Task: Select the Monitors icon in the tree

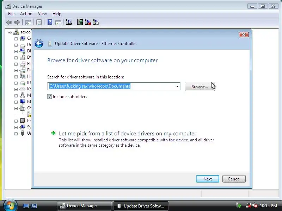Action: [23, 102]
